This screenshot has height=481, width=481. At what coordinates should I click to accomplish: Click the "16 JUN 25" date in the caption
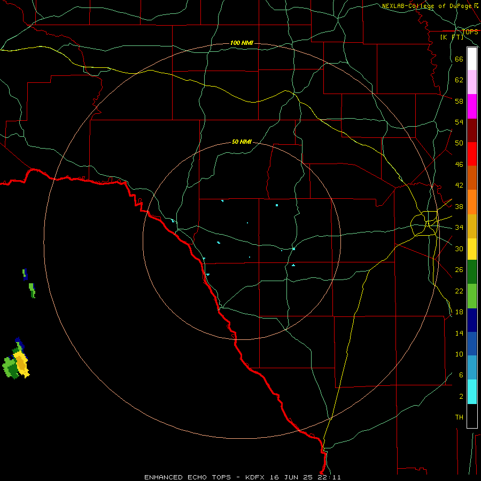(x=291, y=477)
